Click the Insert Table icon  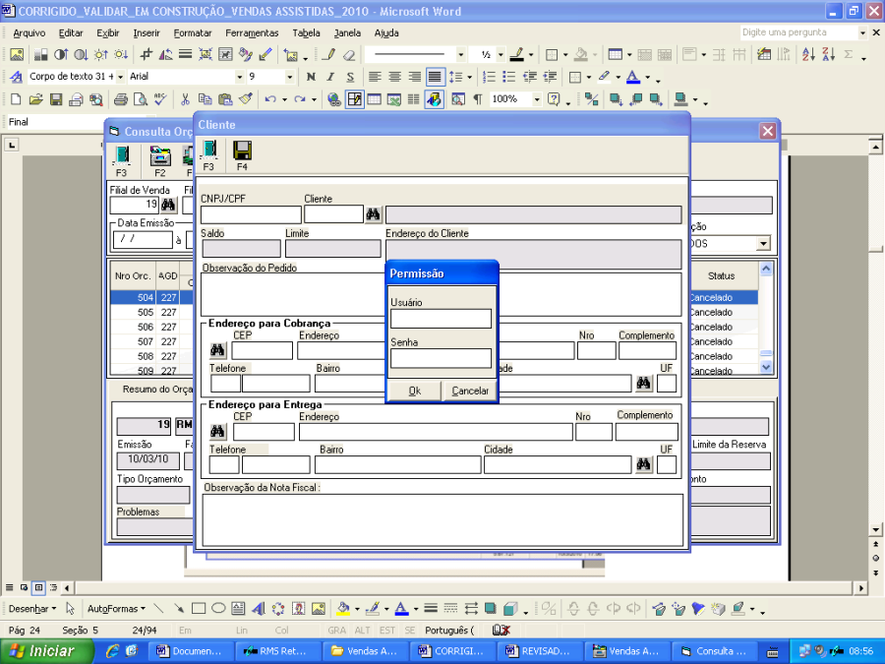coord(375,100)
